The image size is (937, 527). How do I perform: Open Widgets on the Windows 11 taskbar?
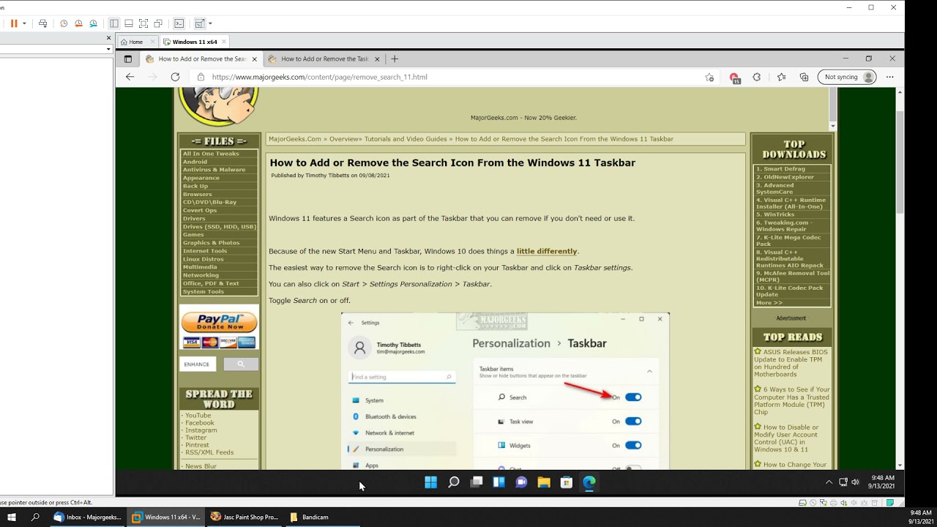499,482
